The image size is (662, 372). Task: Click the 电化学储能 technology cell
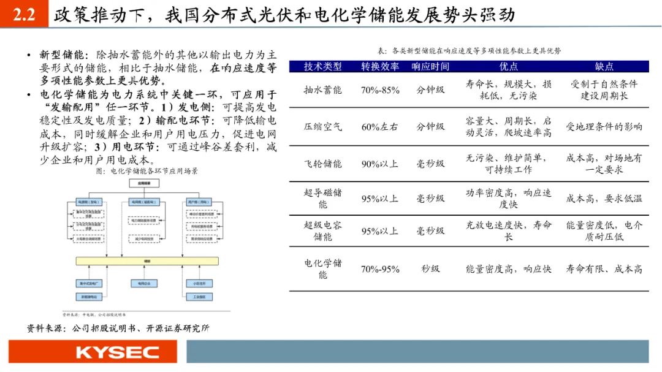322,269
